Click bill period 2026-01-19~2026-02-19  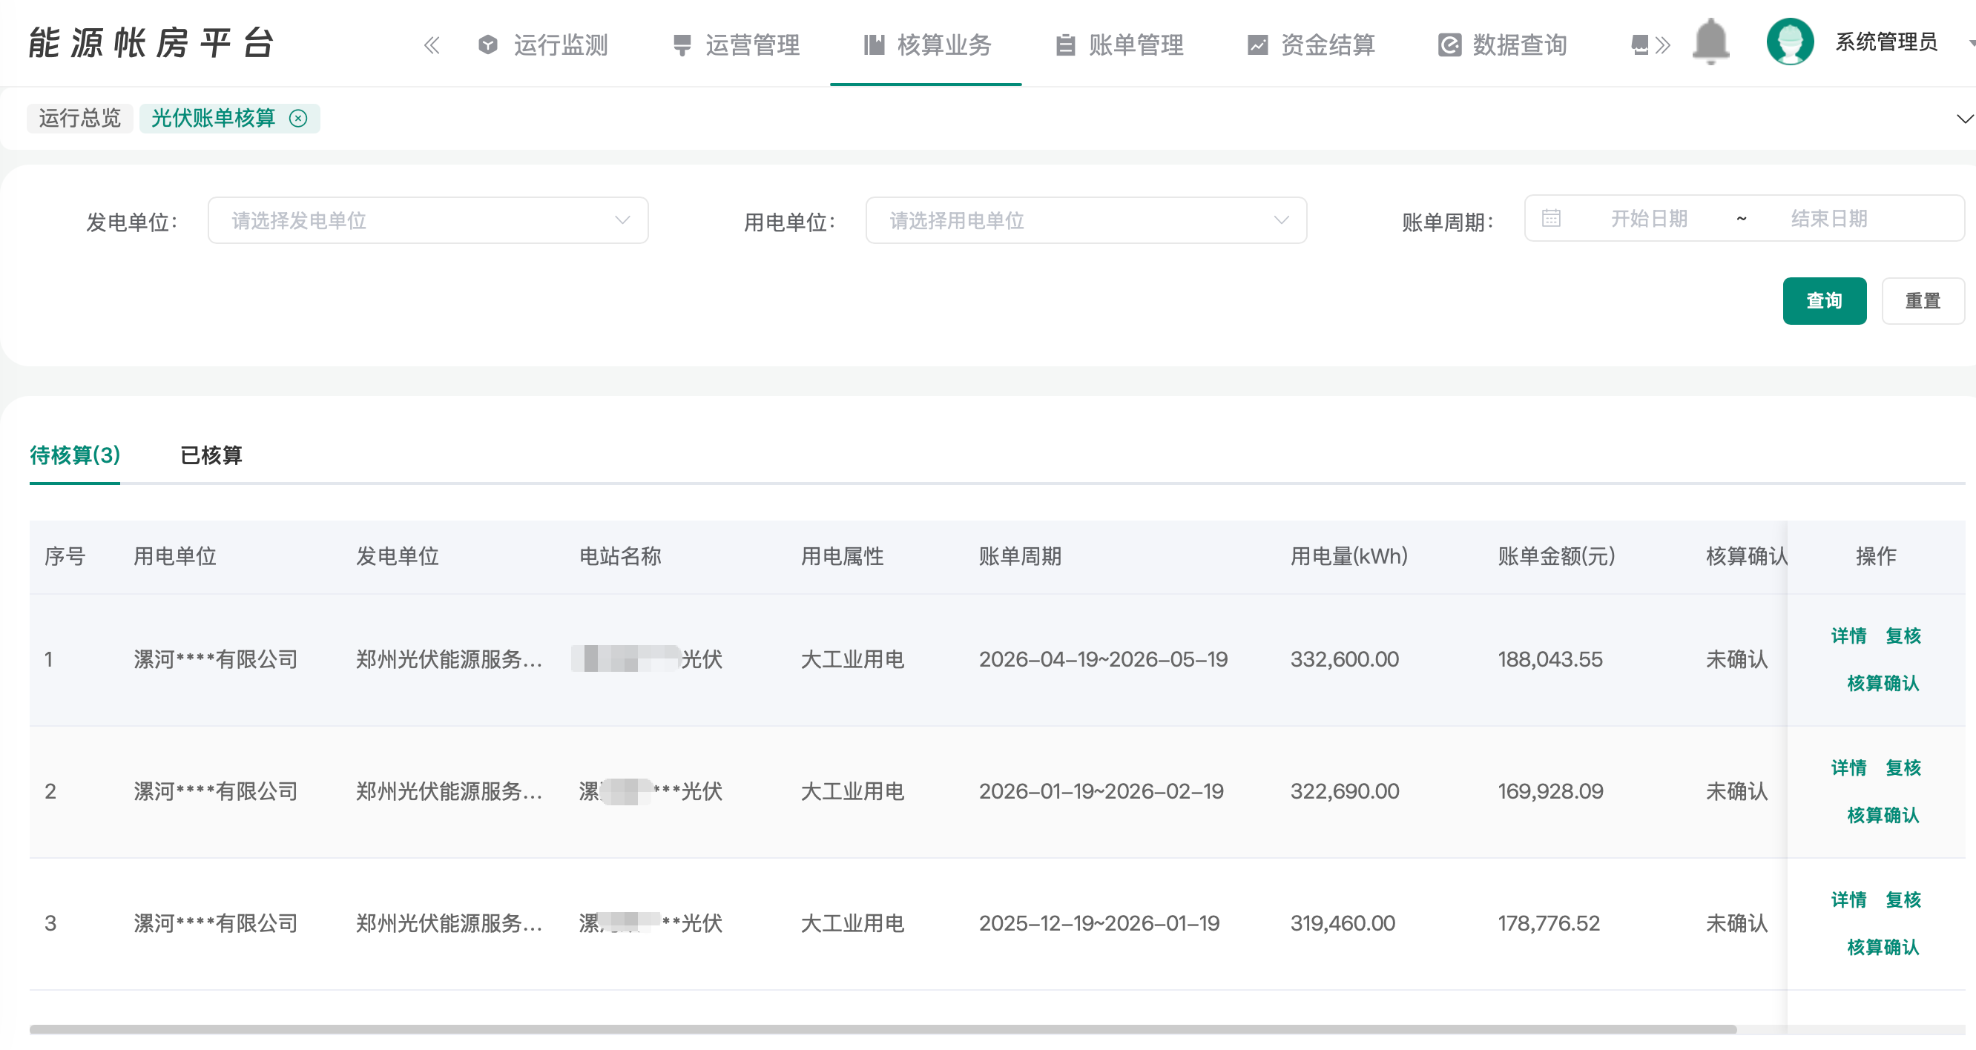point(1101,790)
